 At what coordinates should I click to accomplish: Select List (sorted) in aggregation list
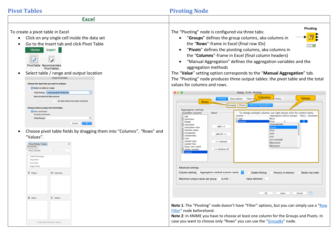tap(283, 140)
